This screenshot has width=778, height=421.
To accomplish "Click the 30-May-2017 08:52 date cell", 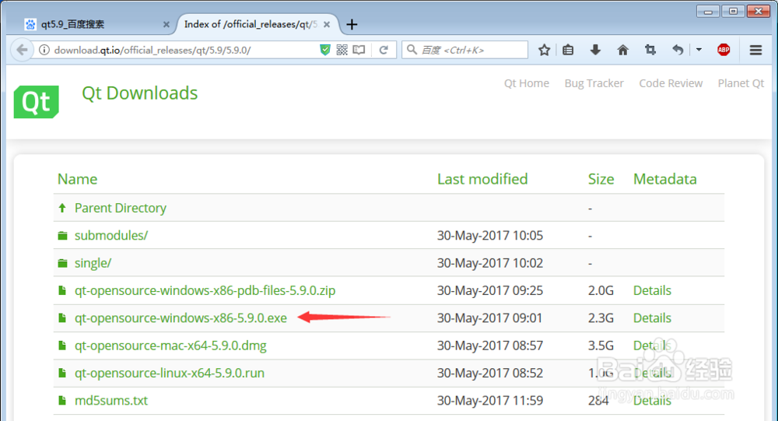I will coord(489,373).
